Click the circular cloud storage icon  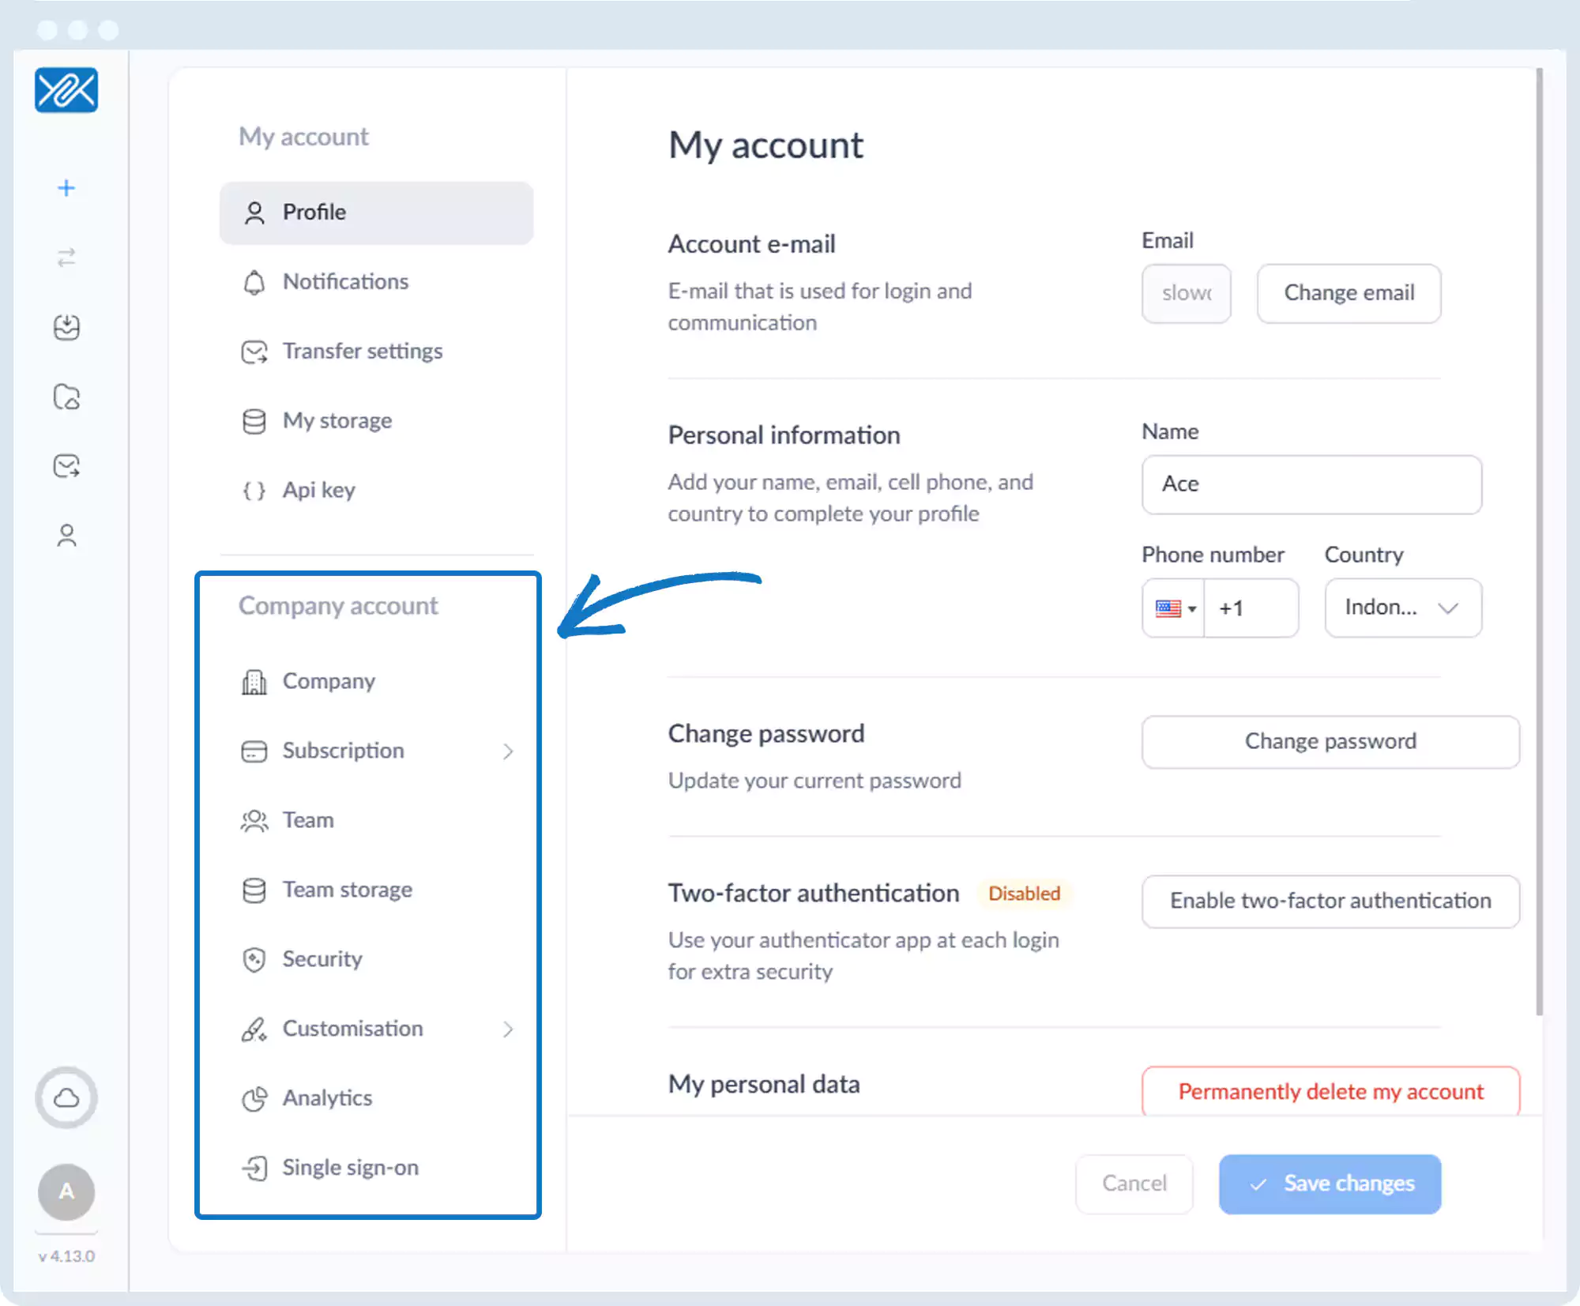(x=66, y=1097)
